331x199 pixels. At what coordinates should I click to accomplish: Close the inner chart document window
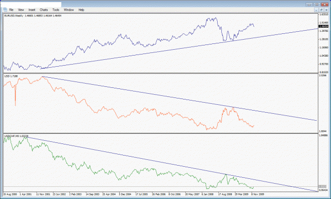pyautogui.click(x=326, y=10)
